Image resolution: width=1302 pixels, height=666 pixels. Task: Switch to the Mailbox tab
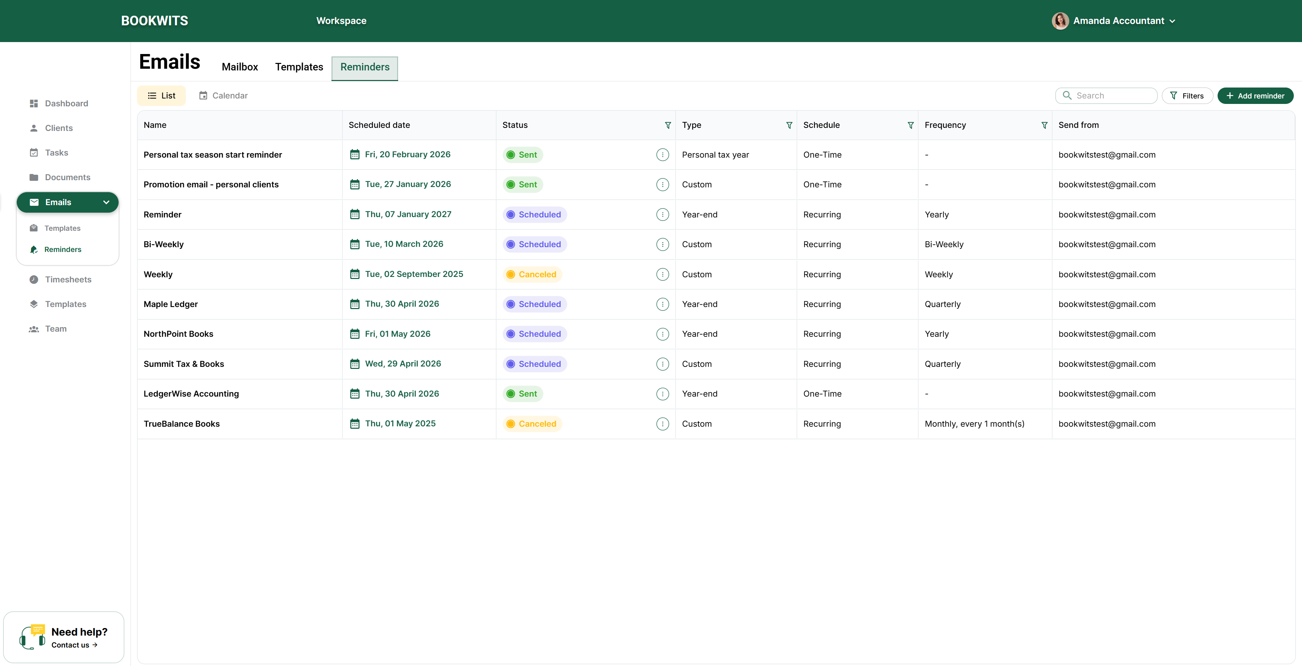240,67
